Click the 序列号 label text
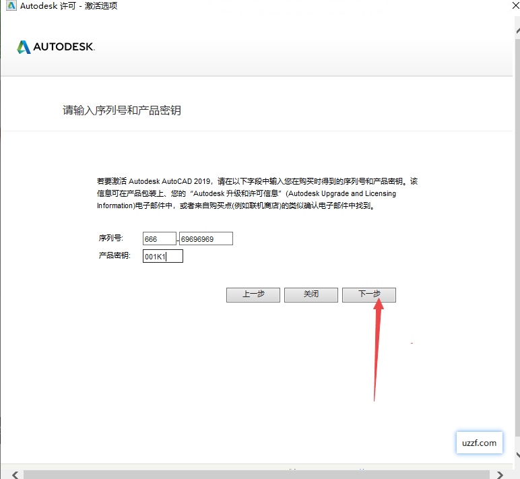Image resolution: width=520 pixels, height=479 pixels. tap(110, 238)
